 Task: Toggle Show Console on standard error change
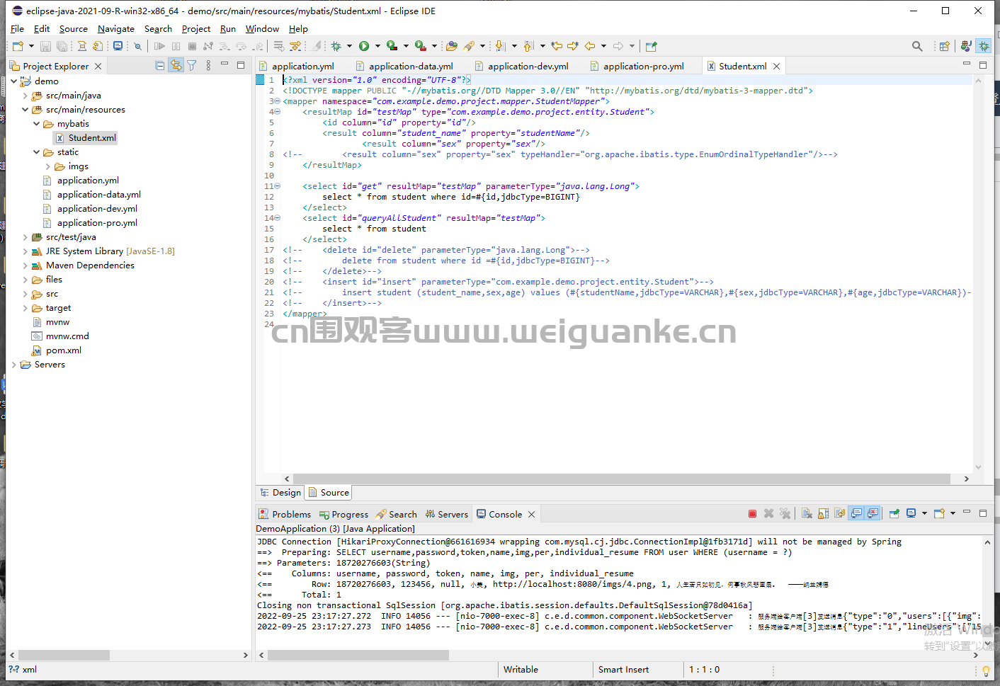tap(873, 514)
